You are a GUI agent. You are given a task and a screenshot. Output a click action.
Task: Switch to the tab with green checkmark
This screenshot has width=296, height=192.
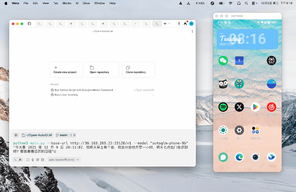(x=135, y=24)
